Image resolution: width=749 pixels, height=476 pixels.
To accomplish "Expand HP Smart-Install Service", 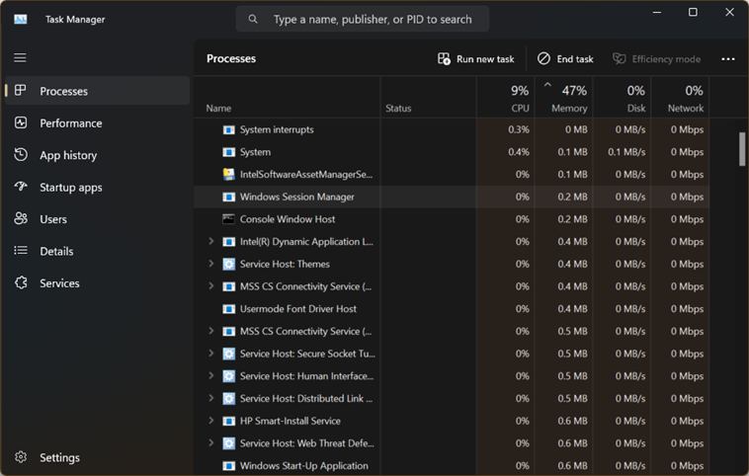I will tap(211, 421).
